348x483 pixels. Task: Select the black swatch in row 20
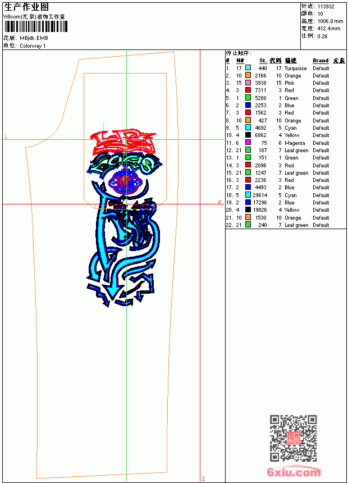(248, 210)
